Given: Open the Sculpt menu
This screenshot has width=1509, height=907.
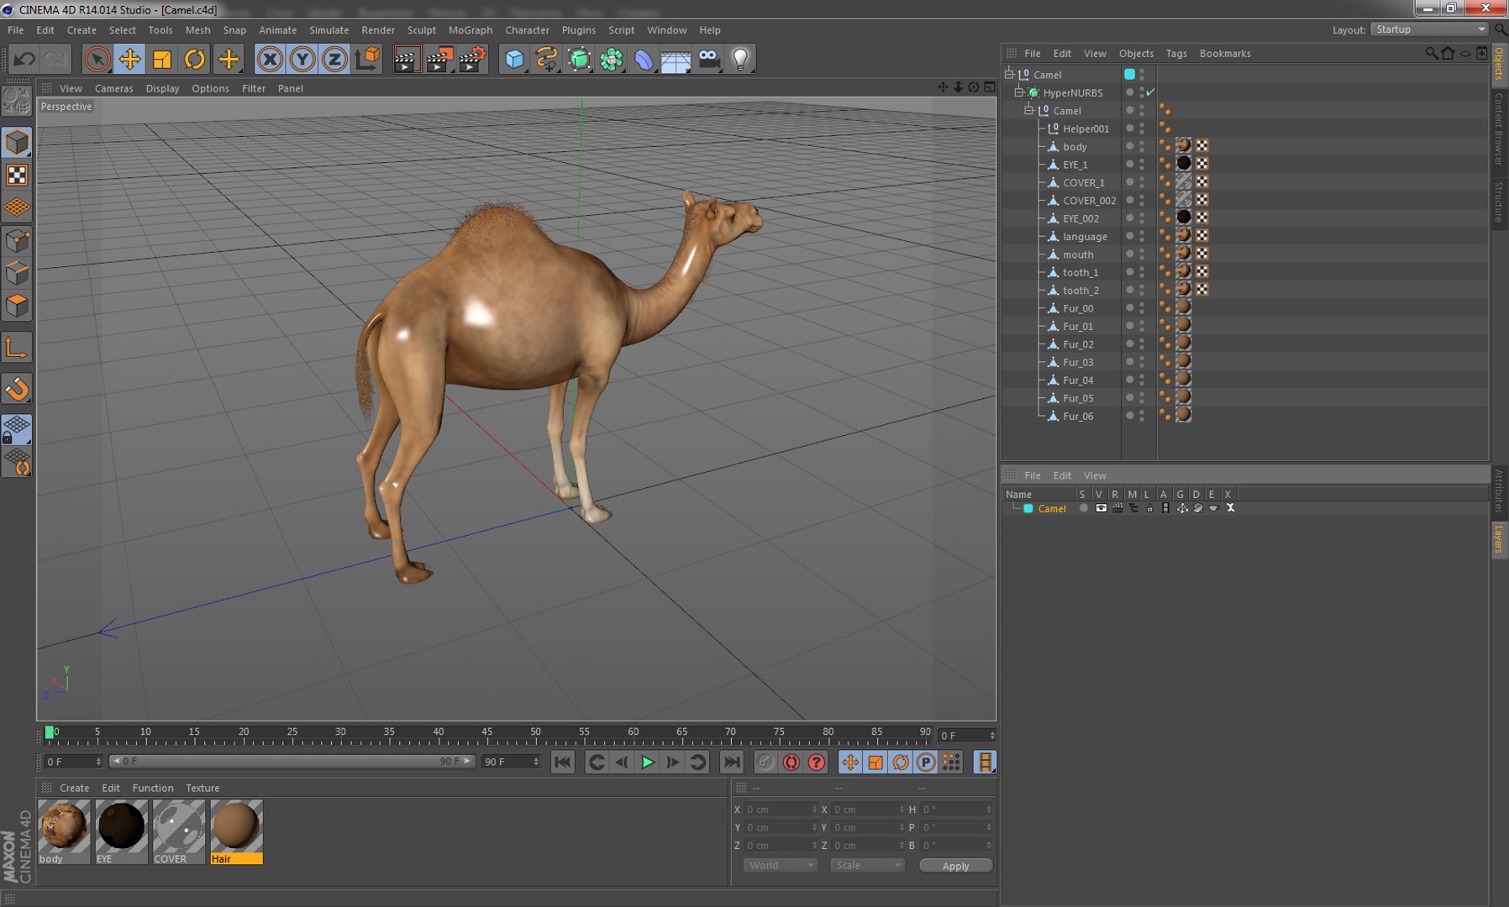Looking at the screenshot, I should pyautogui.click(x=421, y=29).
